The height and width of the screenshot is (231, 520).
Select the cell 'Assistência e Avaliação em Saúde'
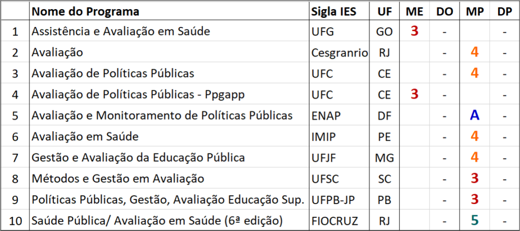[170, 31]
